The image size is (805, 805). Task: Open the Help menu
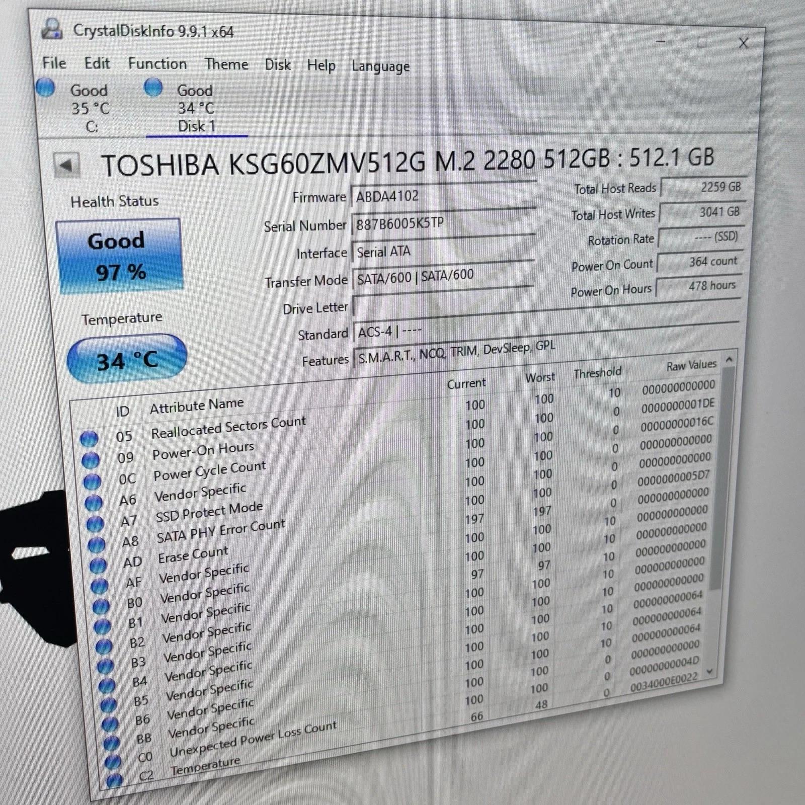pos(321,66)
